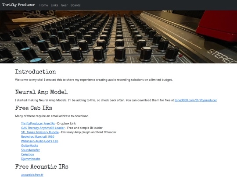Visit the Soundwoofer link

30,150
